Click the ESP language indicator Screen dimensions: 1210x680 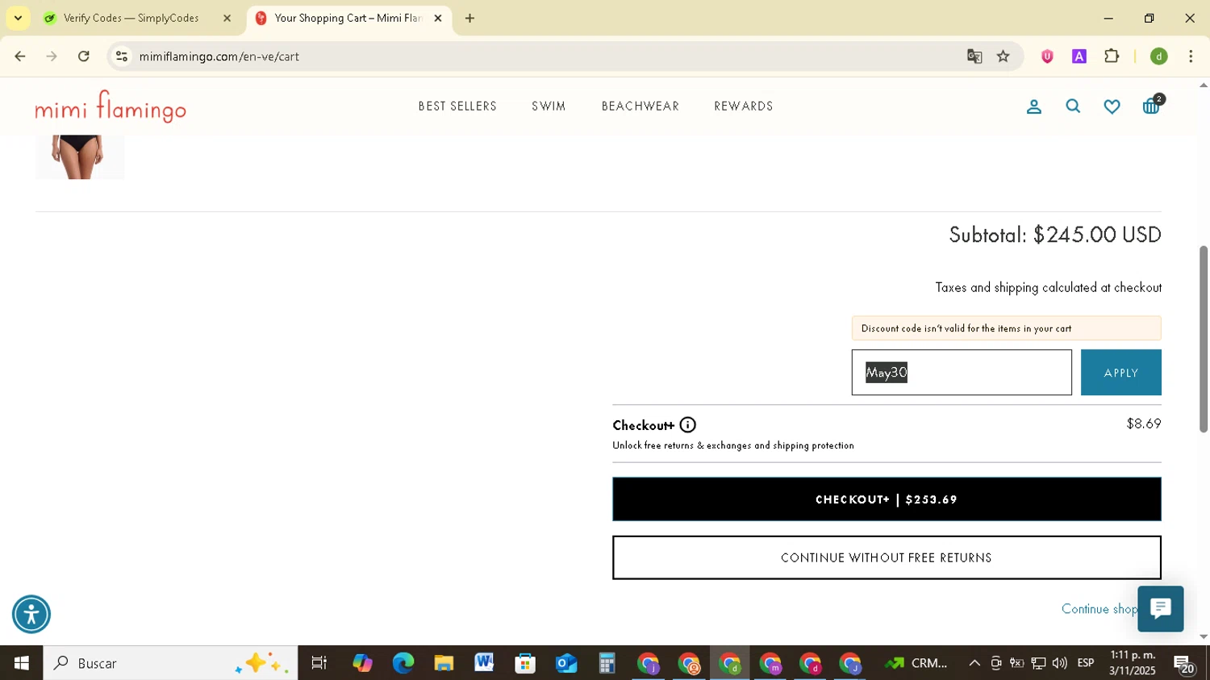(x=1086, y=663)
